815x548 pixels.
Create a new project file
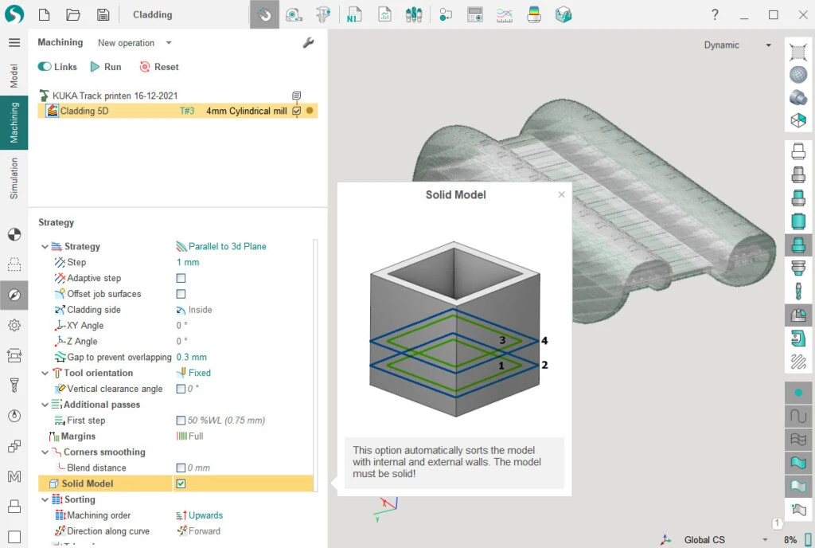click(x=45, y=14)
